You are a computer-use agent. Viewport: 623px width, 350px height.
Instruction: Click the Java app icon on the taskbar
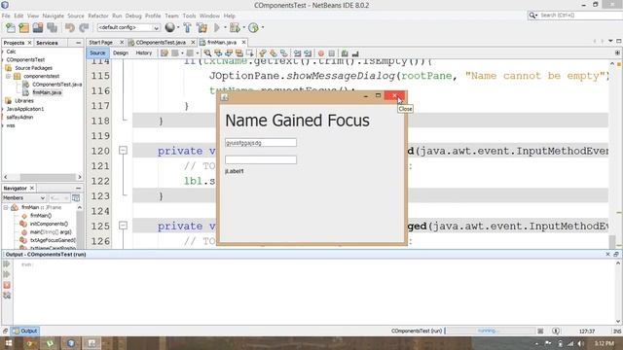click(x=92, y=343)
